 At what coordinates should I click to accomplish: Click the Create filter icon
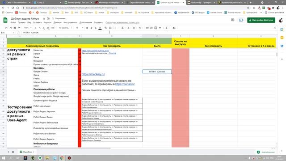pos(160,28)
